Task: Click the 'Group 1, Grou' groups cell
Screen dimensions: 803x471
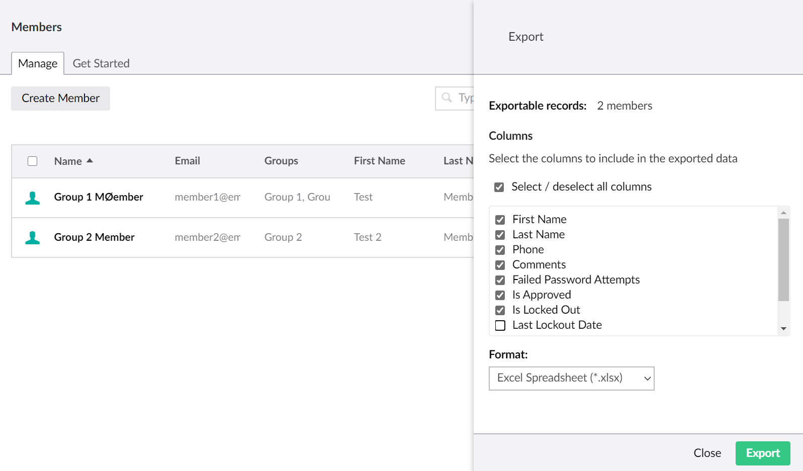Action: tap(297, 197)
